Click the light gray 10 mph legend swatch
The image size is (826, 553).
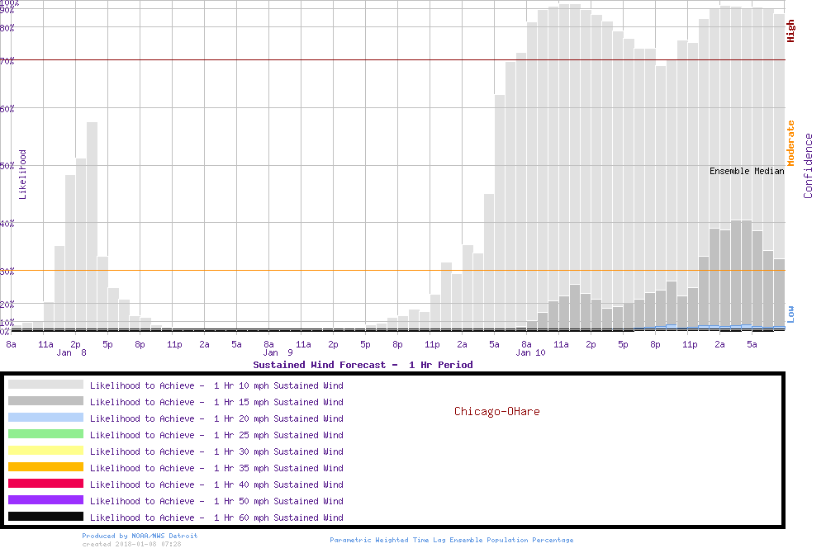click(x=45, y=385)
